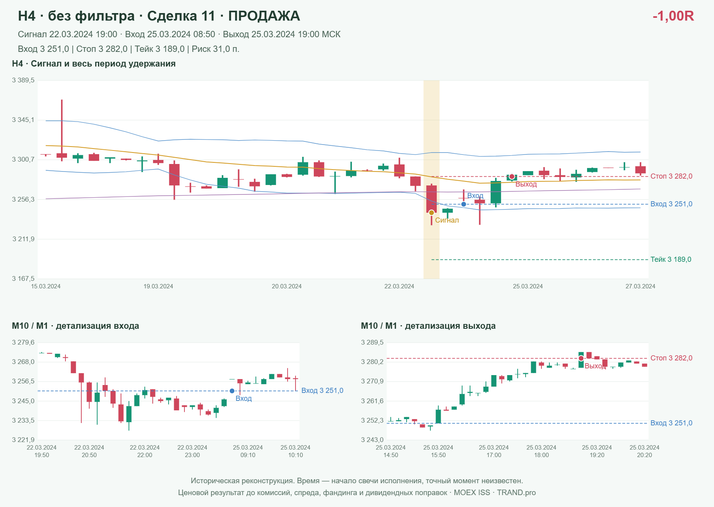Click the 'Вход 3 251,0' label in entry detail chart

[322, 391]
